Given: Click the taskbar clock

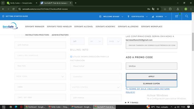Looking at the screenshot, I should (183, 107).
